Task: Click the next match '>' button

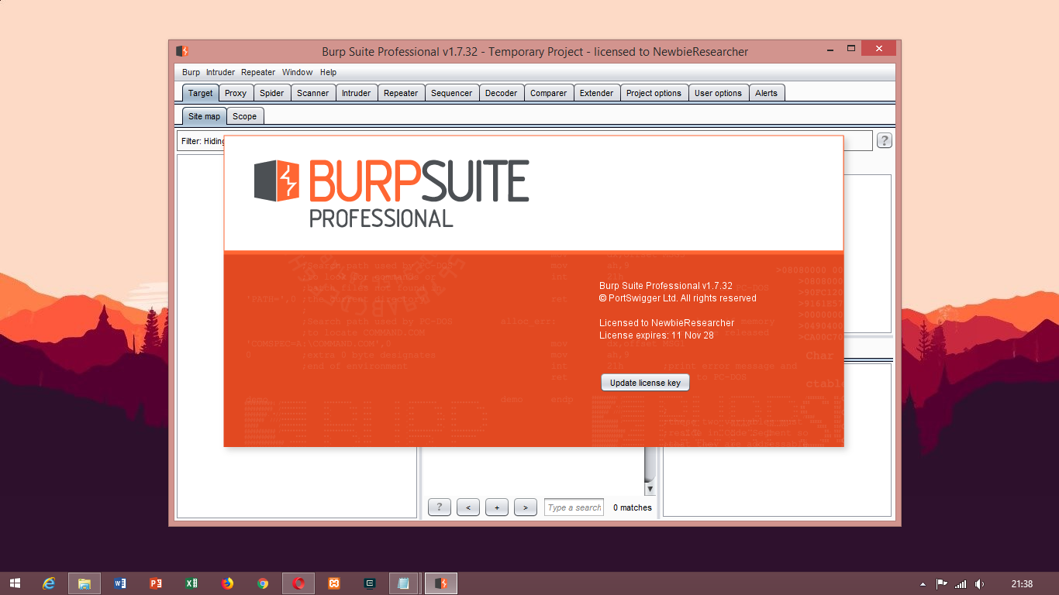Action: (x=526, y=507)
